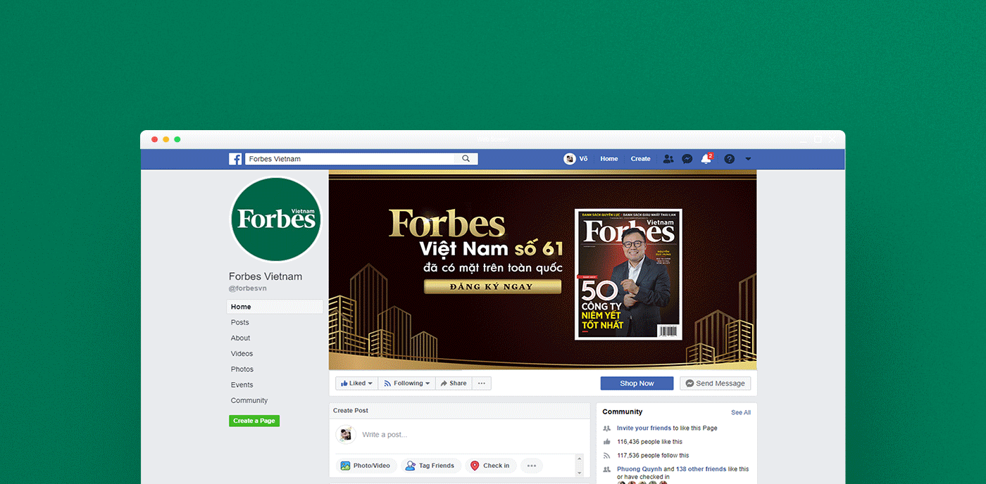Select Community in the page sidebar

pos(249,400)
